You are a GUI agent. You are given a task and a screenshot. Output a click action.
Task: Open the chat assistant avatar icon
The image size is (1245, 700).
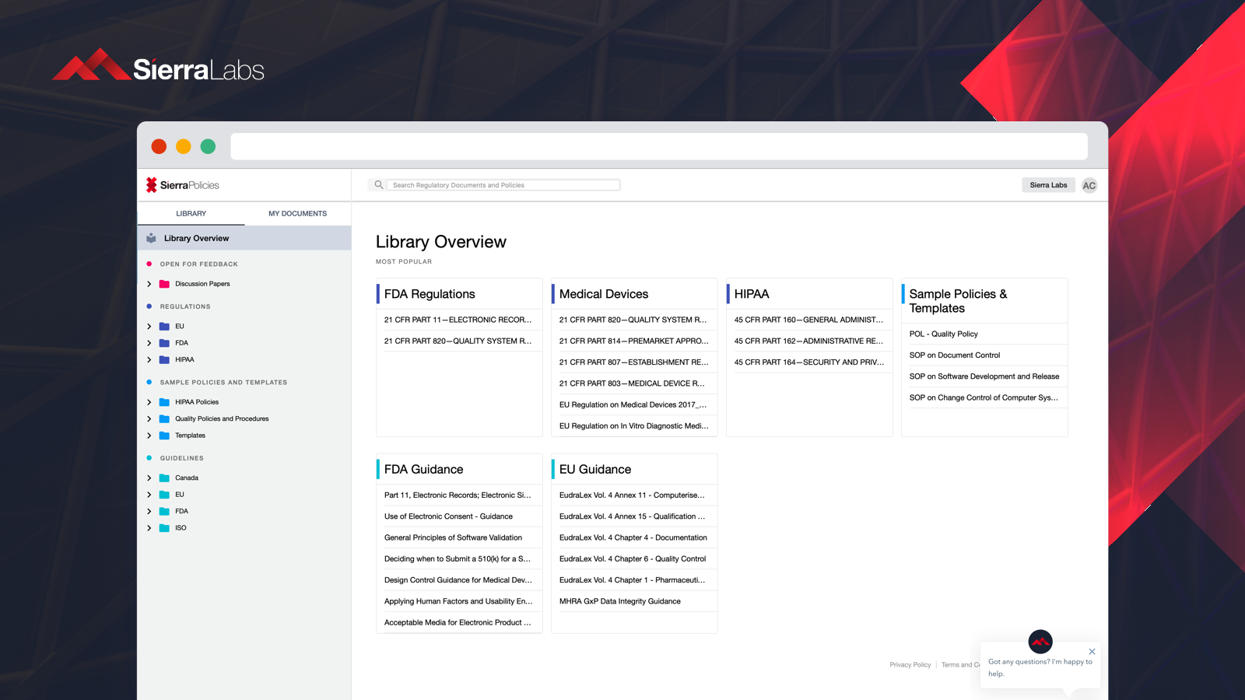click(x=1040, y=642)
